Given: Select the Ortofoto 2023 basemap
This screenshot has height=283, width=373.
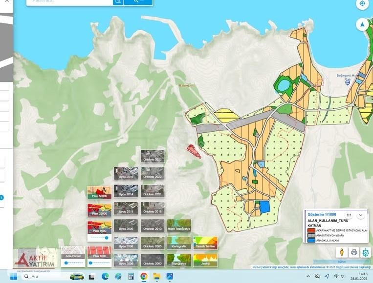Looking at the screenshot, I should (153, 156).
